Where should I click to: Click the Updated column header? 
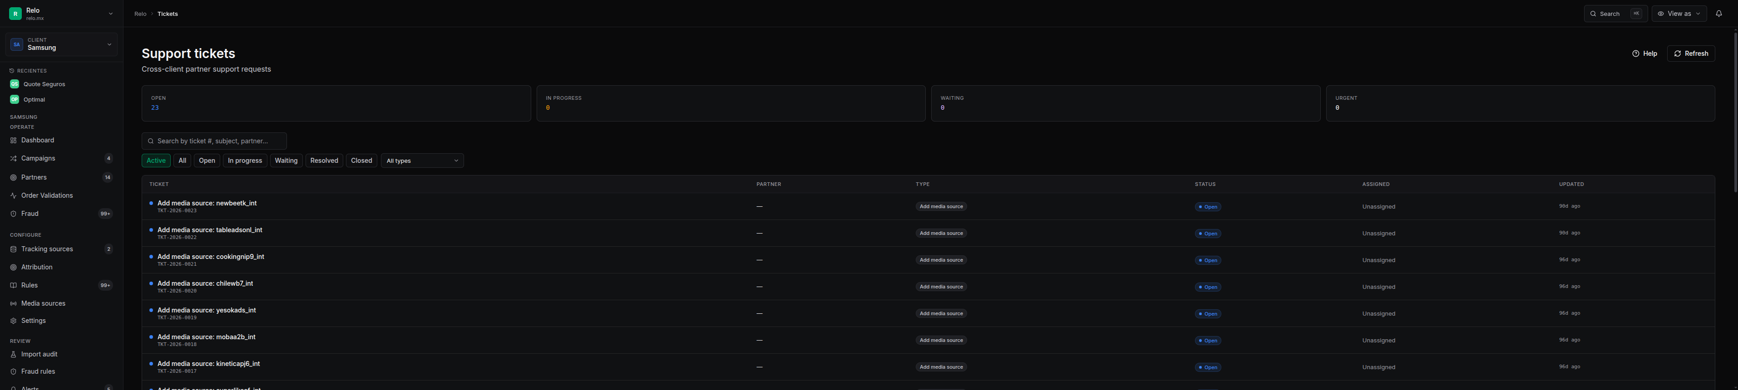pos(1571,185)
